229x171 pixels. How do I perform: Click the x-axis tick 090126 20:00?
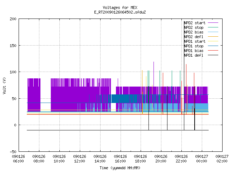click(x=161, y=159)
